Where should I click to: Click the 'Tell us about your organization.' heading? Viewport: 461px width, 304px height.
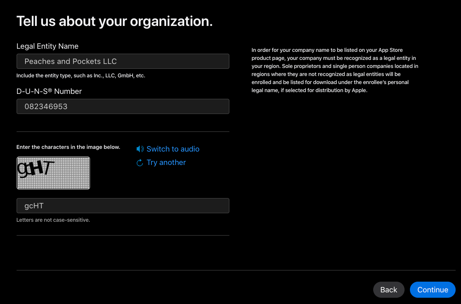point(114,21)
